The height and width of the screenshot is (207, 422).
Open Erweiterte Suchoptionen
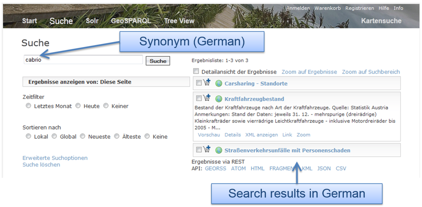[55, 158]
